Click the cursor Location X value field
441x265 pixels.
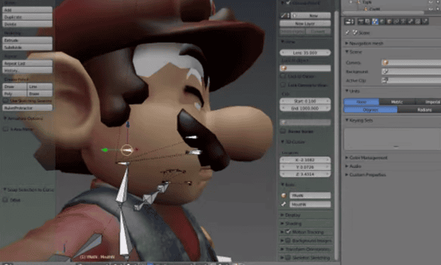(305, 160)
